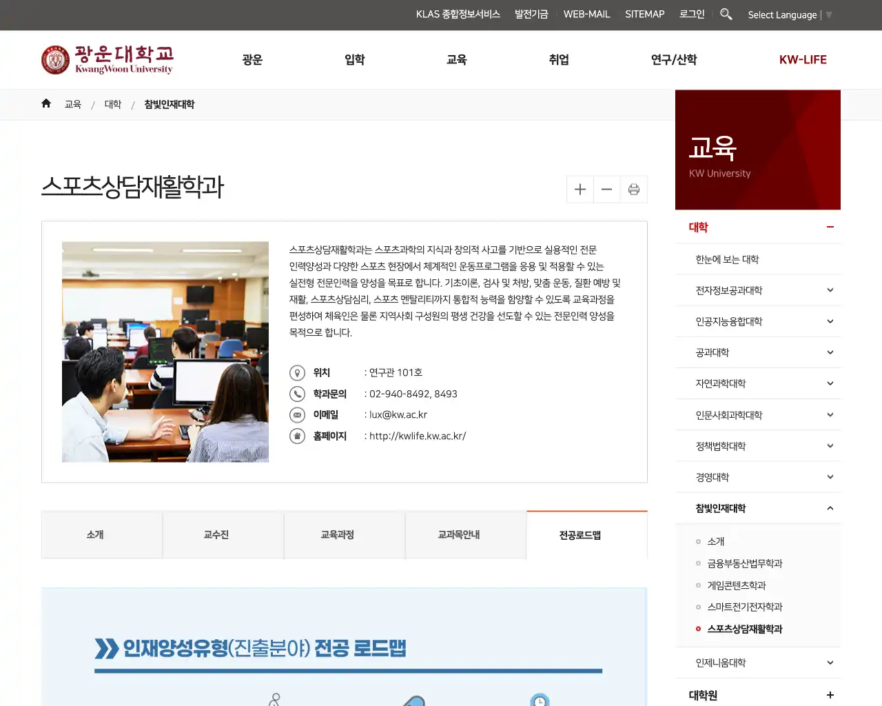Click the computer lab classroom photo
The height and width of the screenshot is (706, 882).
[x=165, y=352]
